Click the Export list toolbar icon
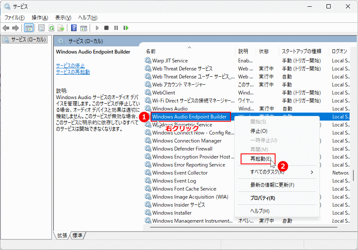The height and width of the screenshot is (250, 358). pyautogui.click(x=61, y=28)
